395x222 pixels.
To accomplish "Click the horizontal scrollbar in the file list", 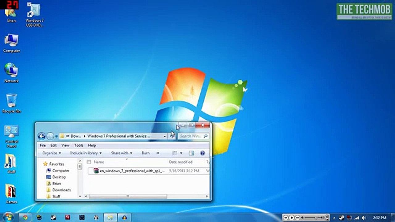I will tap(128, 196).
